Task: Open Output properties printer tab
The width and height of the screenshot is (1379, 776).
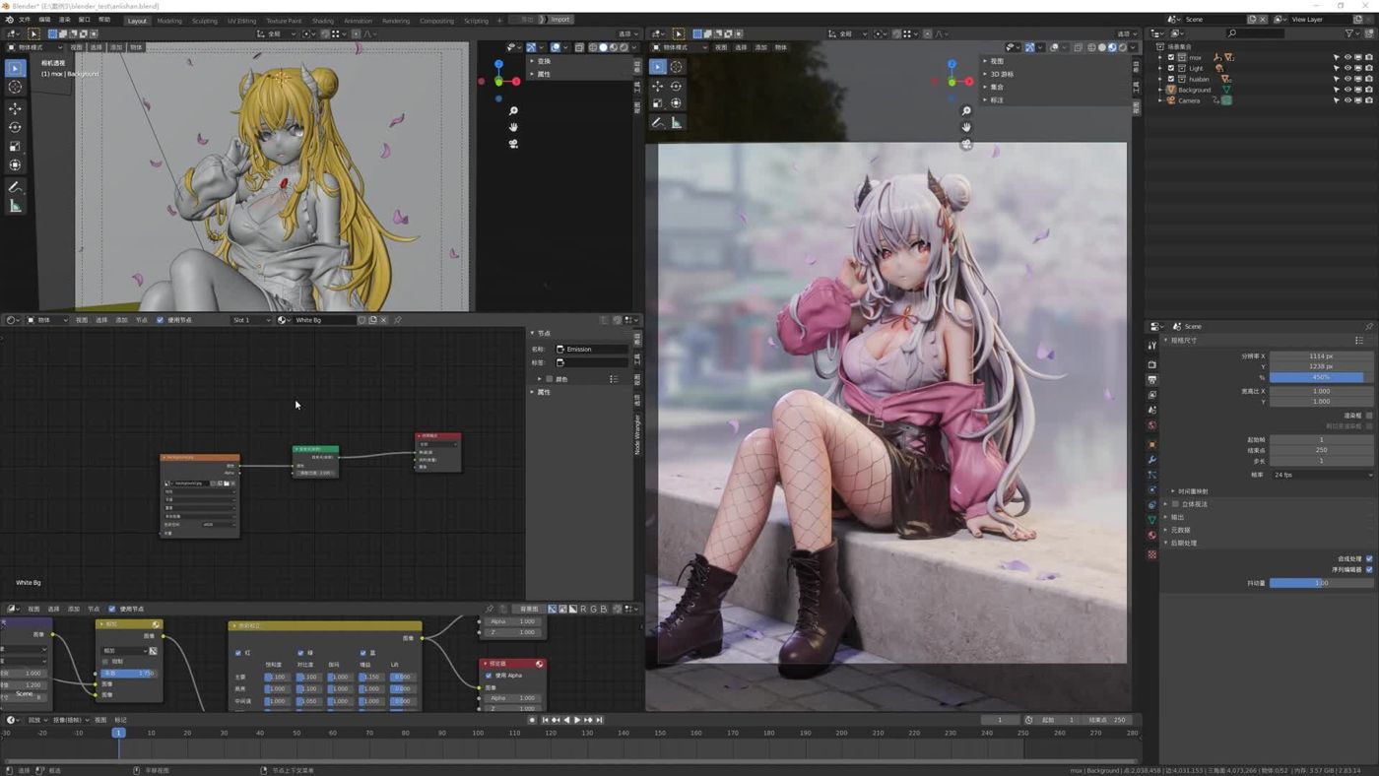Action: 1152,379
